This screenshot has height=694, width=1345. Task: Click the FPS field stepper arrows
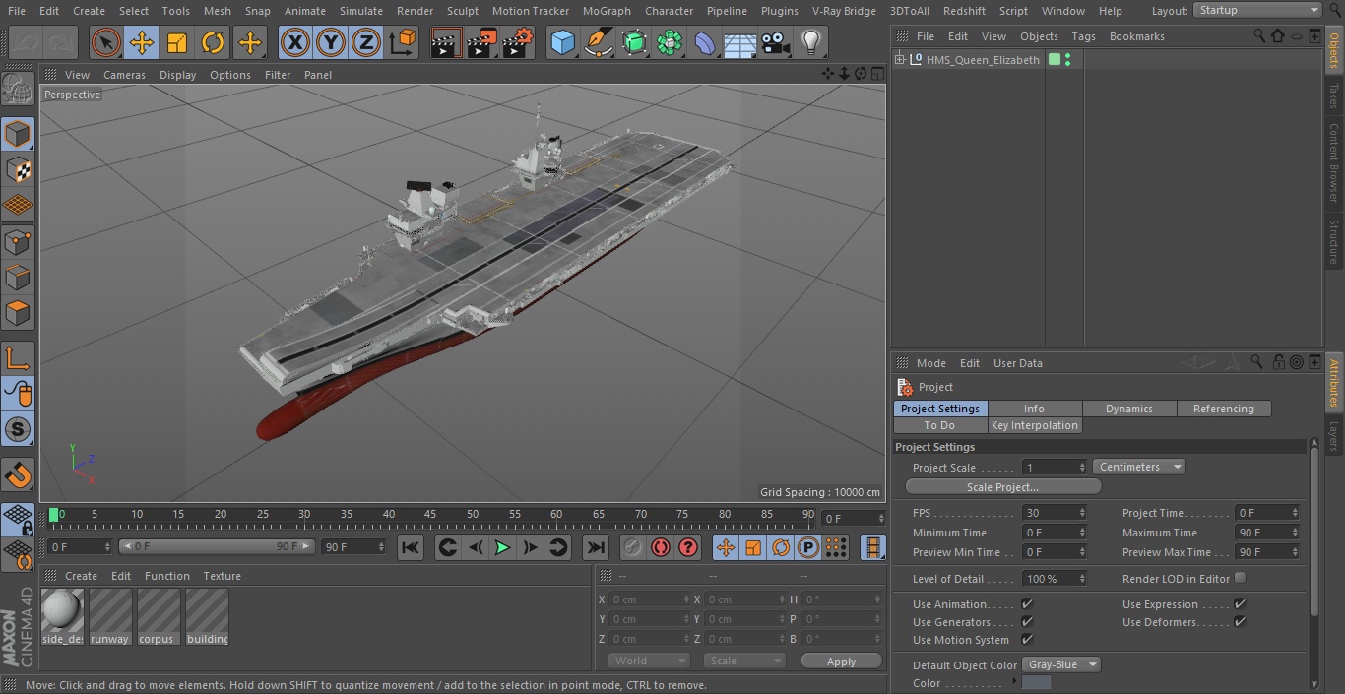tap(1082, 513)
